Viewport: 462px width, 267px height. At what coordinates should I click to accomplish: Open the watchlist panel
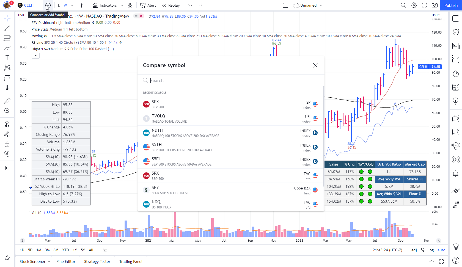pyautogui.click(x=456, y=19)
